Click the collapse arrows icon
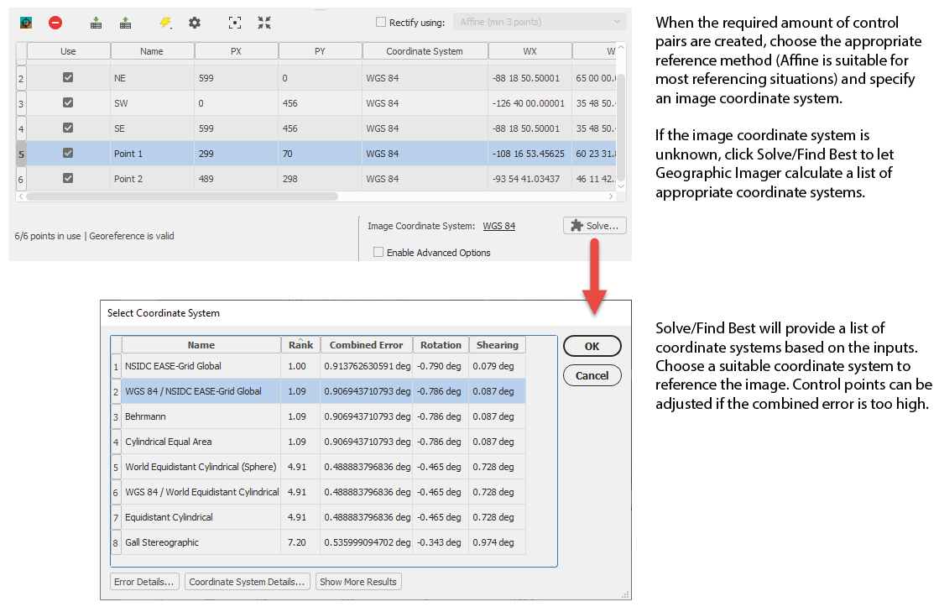Viewport: 939px width, 607px height. 264,23
